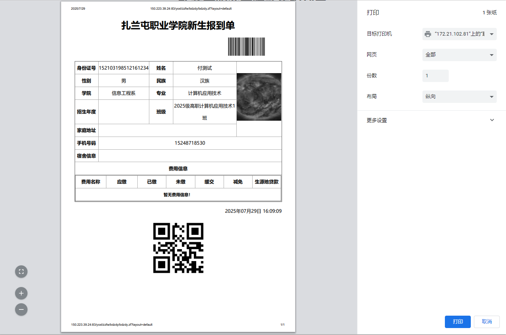This screenshot has height=335, width=506.
Task: Click the 减免 column header
Action: [238, 182]
